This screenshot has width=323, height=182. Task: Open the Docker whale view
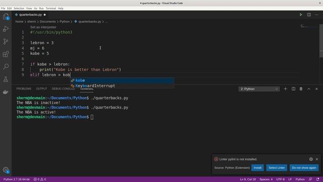tap(6, 92)
